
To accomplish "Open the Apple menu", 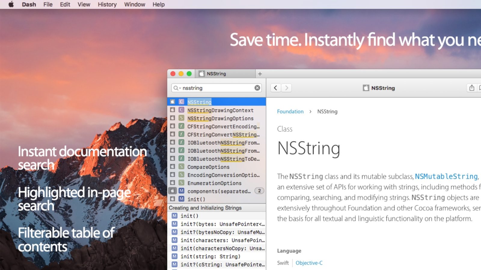I will tap(11, 4).
